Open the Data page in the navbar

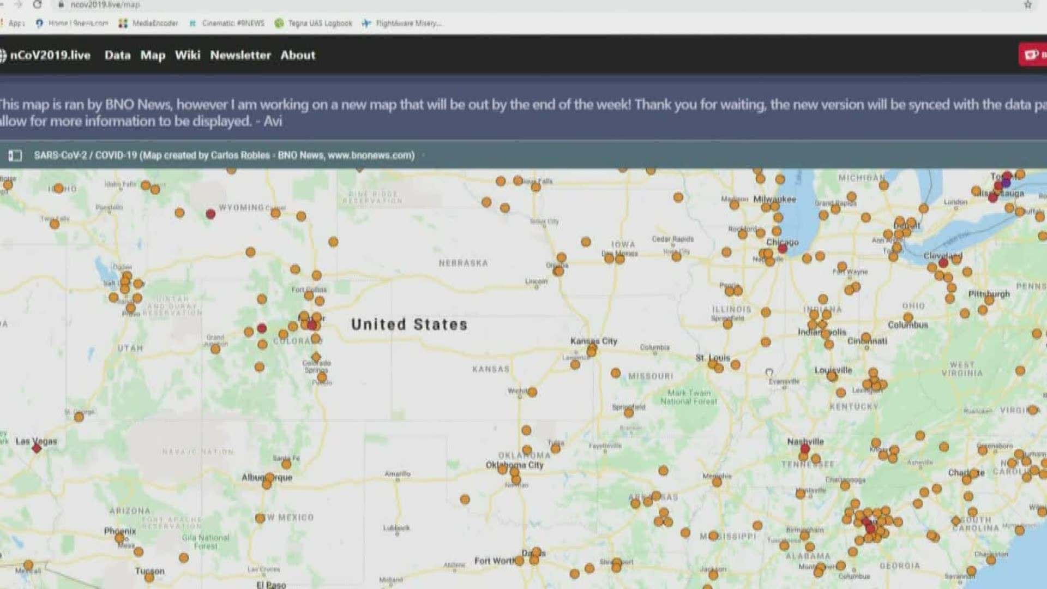click(117, 55)
